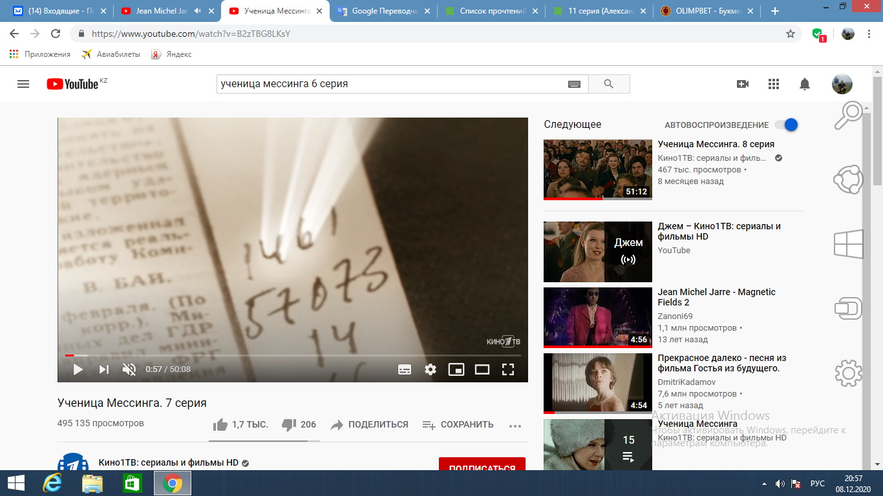Viewport: 883px width, 496px height.
Task: Switch to the Jean Michel Jarre tab
Action: tap(167, 11)
